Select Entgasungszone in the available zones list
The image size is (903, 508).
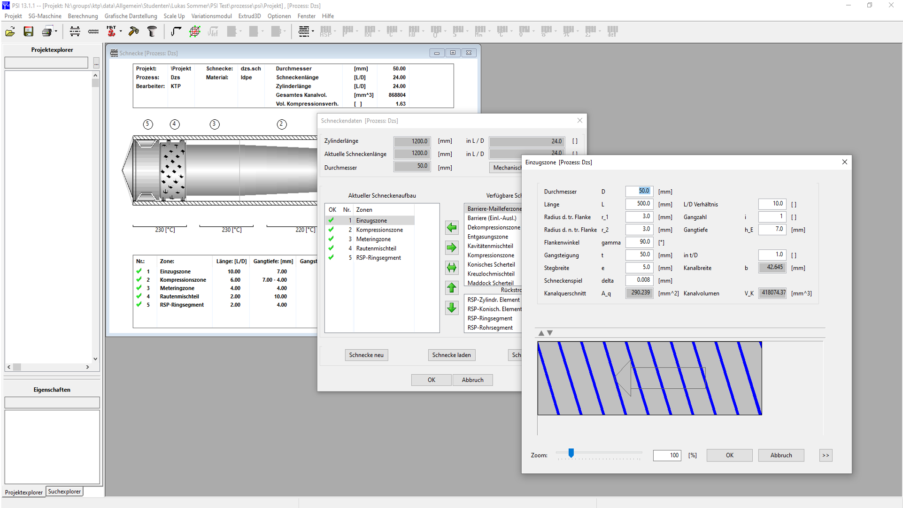point(487,237)
